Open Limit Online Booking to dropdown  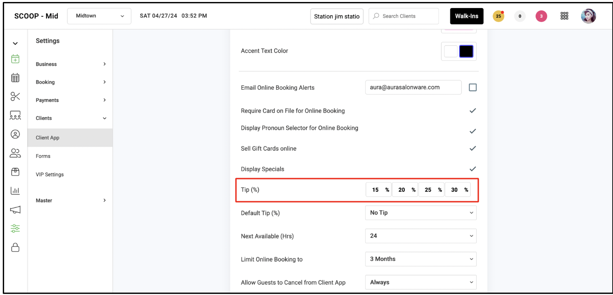(420, 259)
